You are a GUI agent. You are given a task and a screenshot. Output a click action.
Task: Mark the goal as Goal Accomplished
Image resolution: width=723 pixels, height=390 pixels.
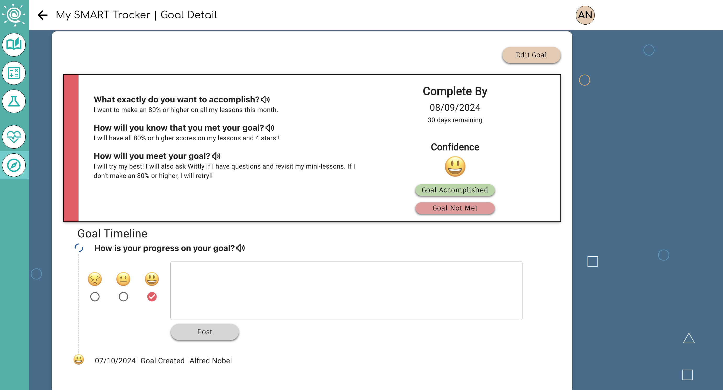click(455, 190)
